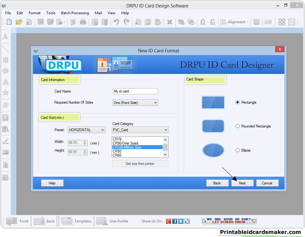
Task: Click the Print toolbar icon
Action: coord(83,22)
